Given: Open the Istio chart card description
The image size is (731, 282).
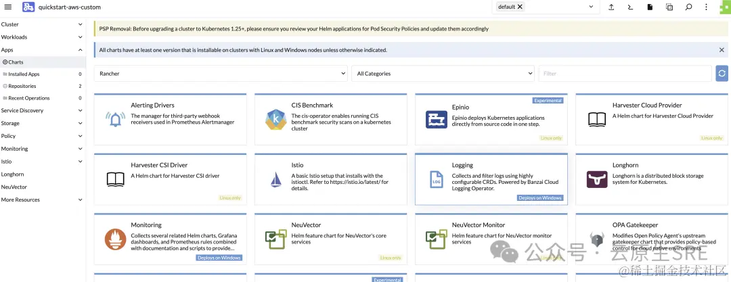Looking at the screenshot, I should (x=340, y=182).
